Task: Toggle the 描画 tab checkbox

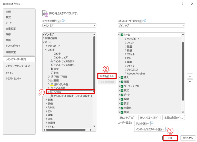Action: [x=122, y=82]
